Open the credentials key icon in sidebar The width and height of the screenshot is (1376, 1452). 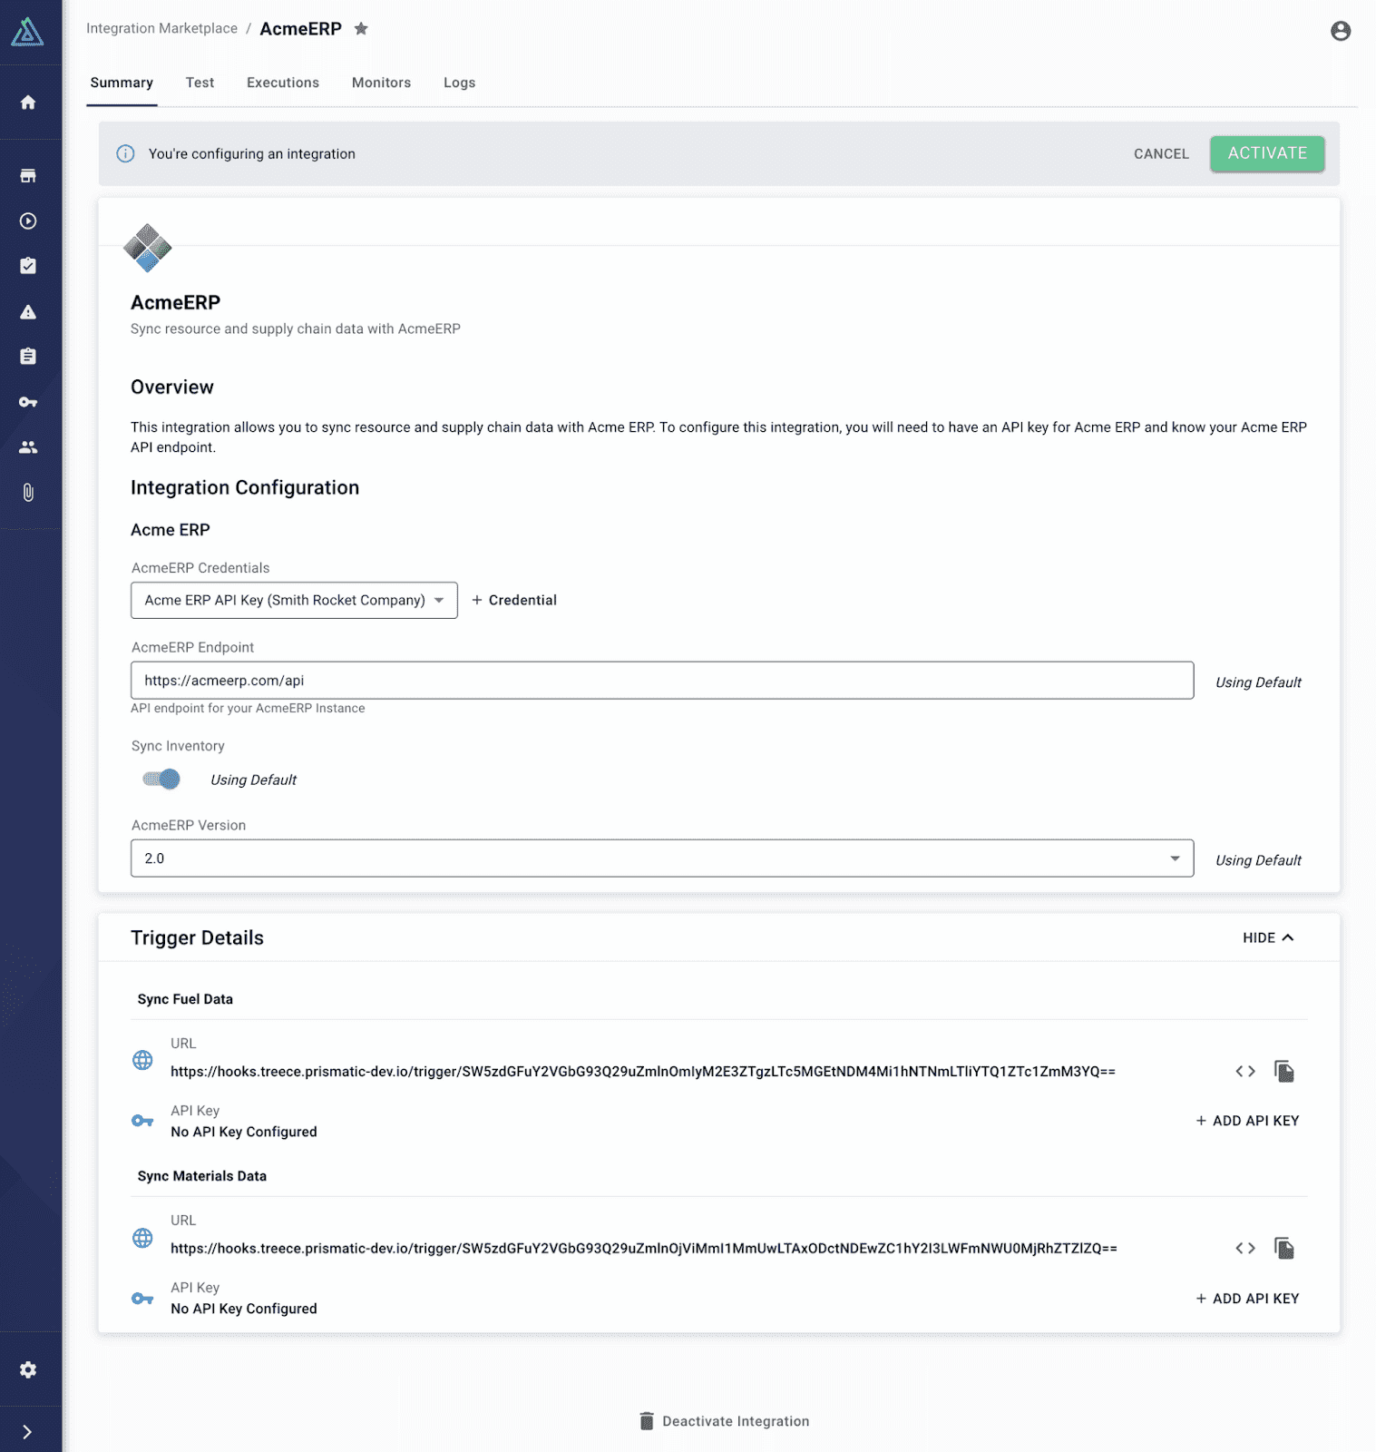pyautogui.click(x=28, y=402)
